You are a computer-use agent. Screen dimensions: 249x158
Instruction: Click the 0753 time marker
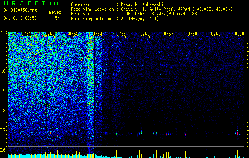click(74, 34)
